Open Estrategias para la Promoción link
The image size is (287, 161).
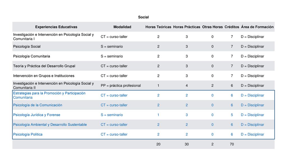pos(49,95)
